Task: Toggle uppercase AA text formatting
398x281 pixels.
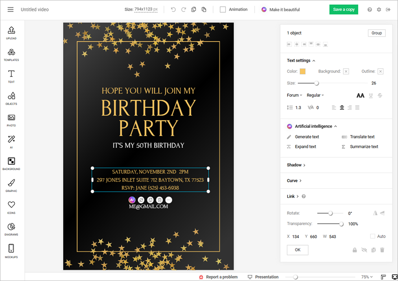Action: click(x=360, y=95)
